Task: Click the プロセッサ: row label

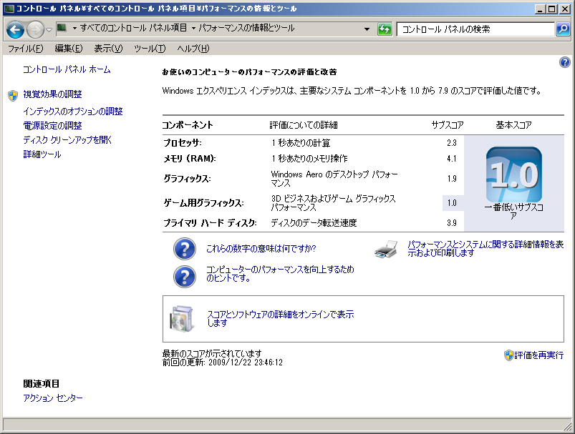Action: pyautogui.click(x=183, y=143)
